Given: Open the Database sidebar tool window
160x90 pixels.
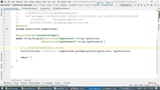Looking at the screenshot, I should coord(159,18).
